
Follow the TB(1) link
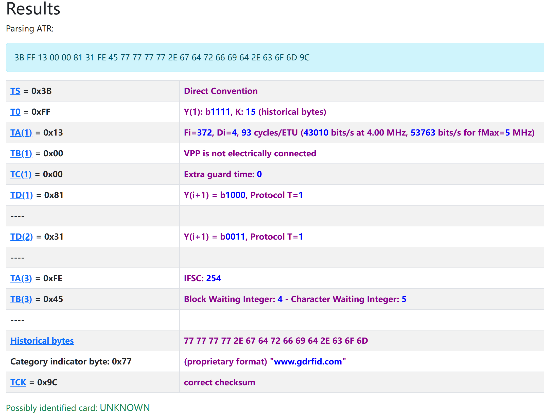pyautogui.click(x=21, y=154)
